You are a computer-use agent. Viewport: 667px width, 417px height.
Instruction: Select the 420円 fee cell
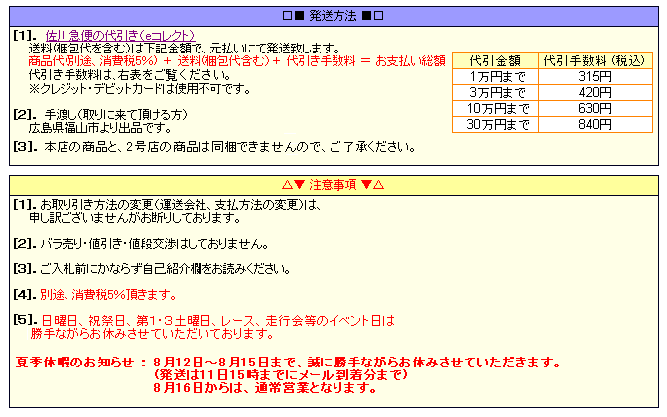click(596, 92)
